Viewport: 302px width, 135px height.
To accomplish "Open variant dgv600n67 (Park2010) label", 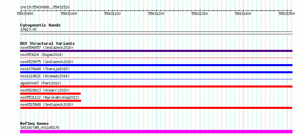I will [x=41, y=83].
